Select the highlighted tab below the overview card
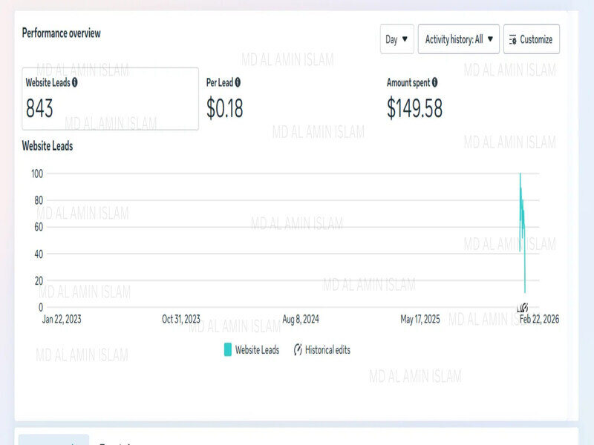594x445 pixels. coord(53,440)
